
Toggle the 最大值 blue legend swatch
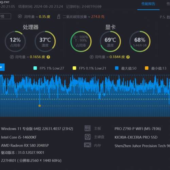click(117, 68)
